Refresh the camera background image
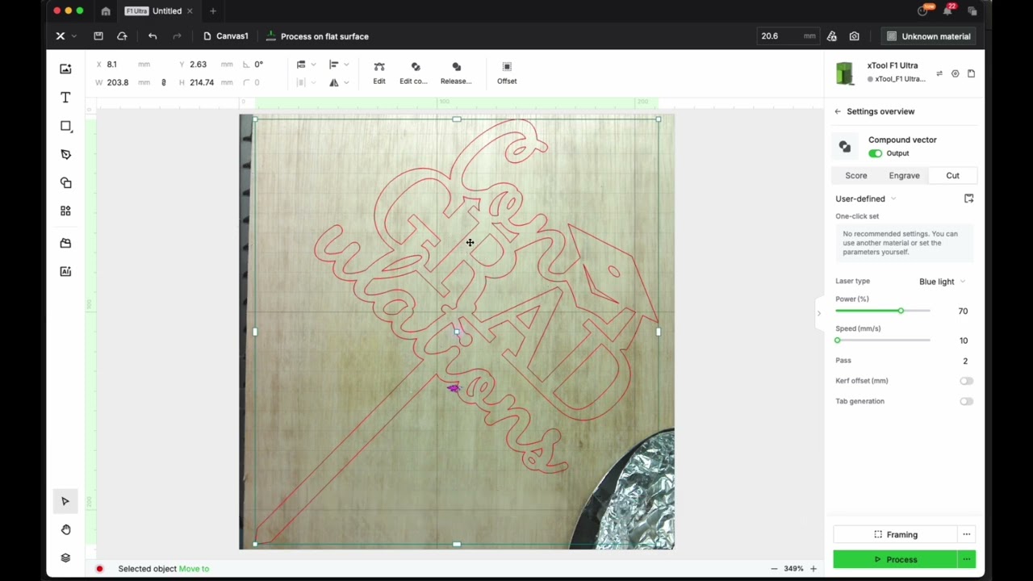This screenshot has width=1033, height=581. pos(855,36)
